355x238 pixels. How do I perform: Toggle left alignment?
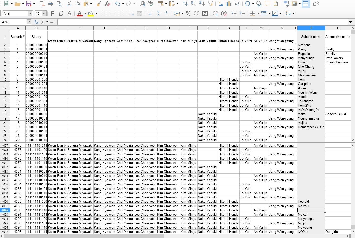click(104, 13)
